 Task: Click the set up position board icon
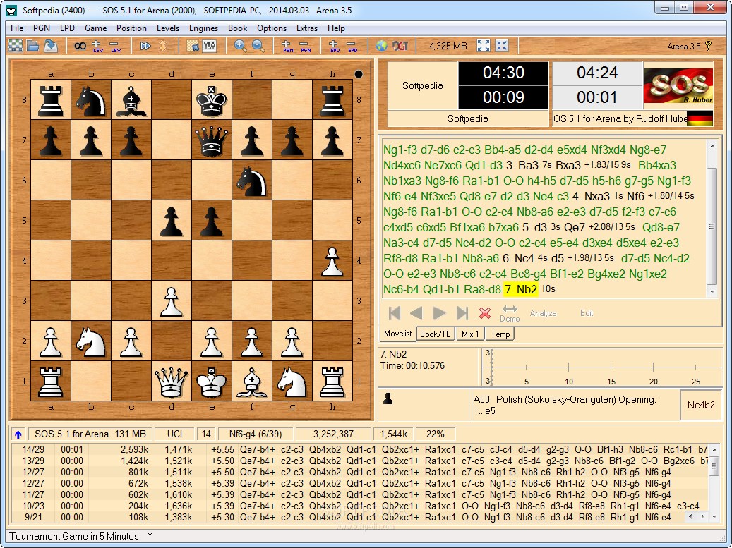pos(192,46)
